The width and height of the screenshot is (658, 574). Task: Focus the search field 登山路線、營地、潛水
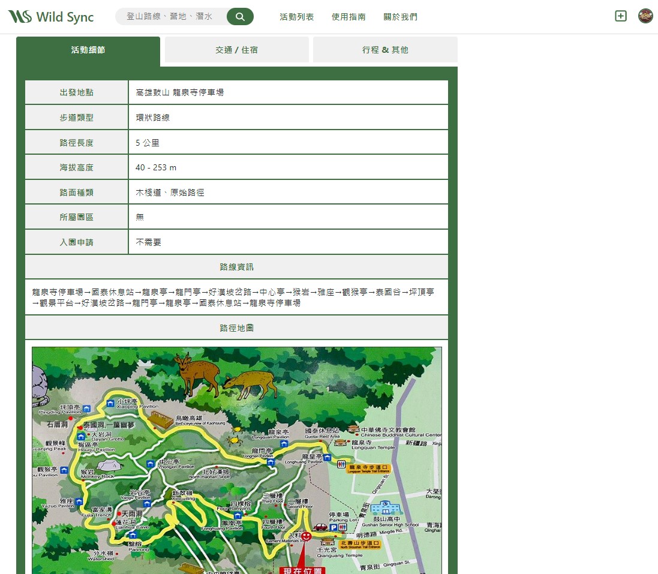coord(171,16)
